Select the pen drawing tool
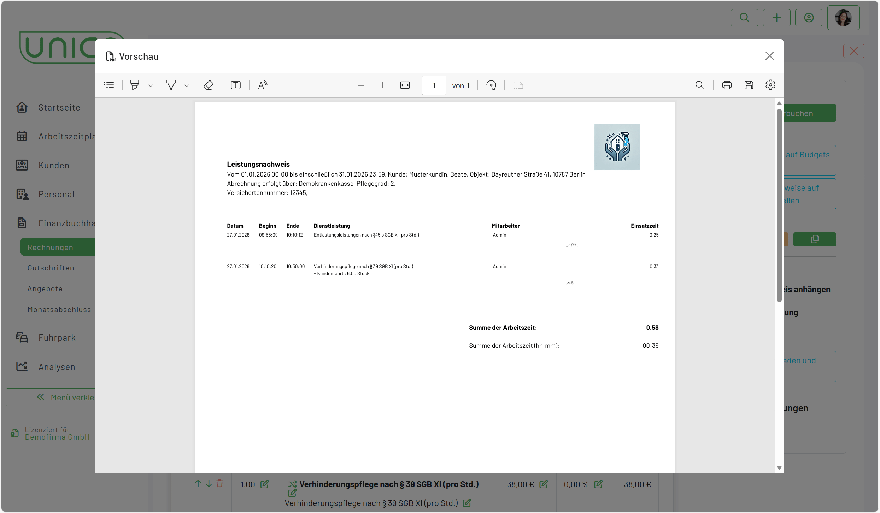880x513 pixels. 171,85
